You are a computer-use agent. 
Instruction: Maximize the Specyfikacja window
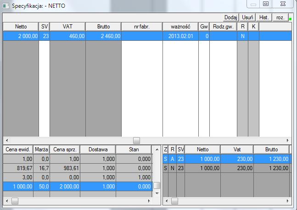(265, 4)
